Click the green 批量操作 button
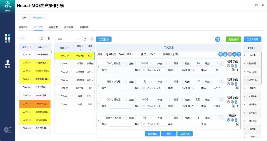 tap(233, 39)
